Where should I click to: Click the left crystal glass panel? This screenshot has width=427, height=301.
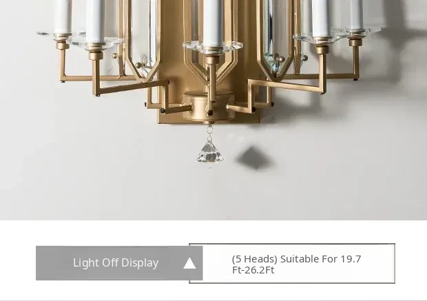point(144,34)
